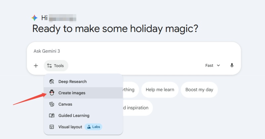
Task: Click the microphone voice input icon
Action: coord(232,65)
